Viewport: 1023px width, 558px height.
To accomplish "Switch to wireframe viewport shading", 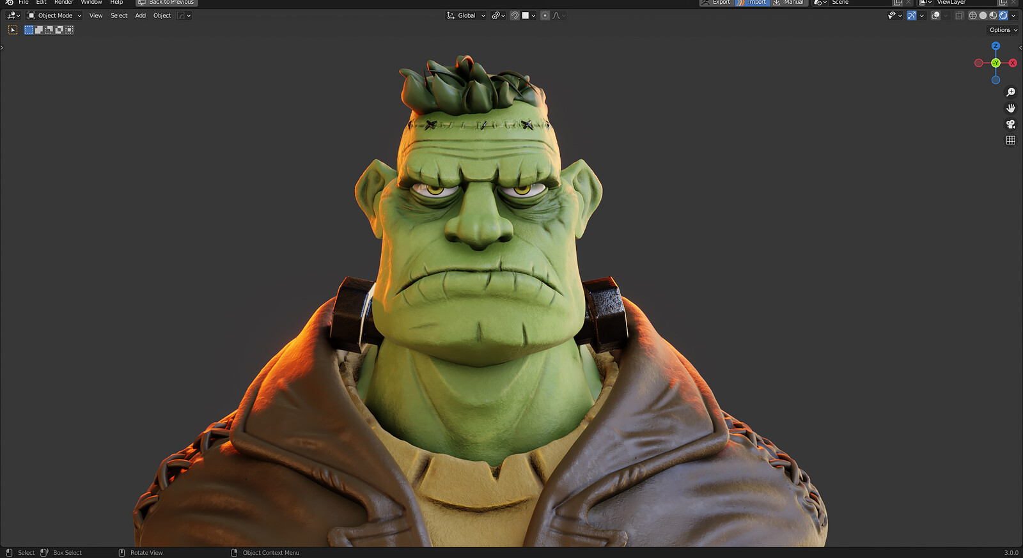I will (x=973, y=15).
